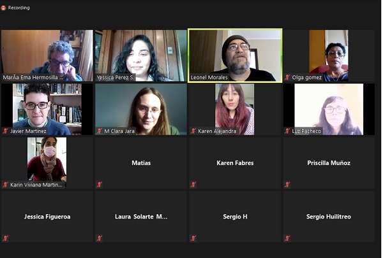
Task: Click Javier Martínez's muted microphone icon
Action: point(6,131)
